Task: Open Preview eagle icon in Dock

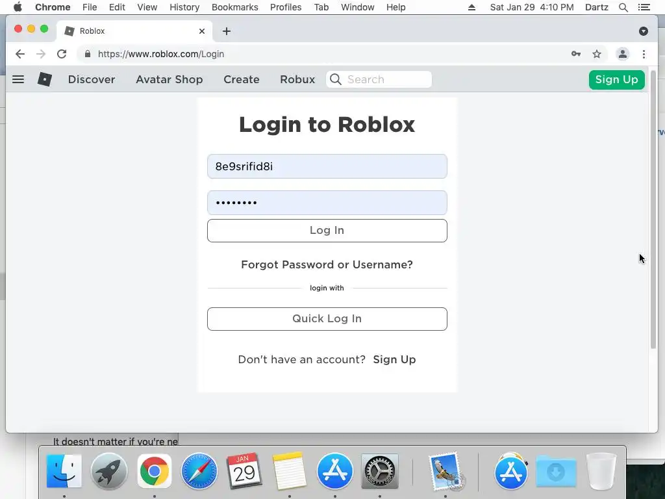Action: pyautogui.click(x=445, y=471)
